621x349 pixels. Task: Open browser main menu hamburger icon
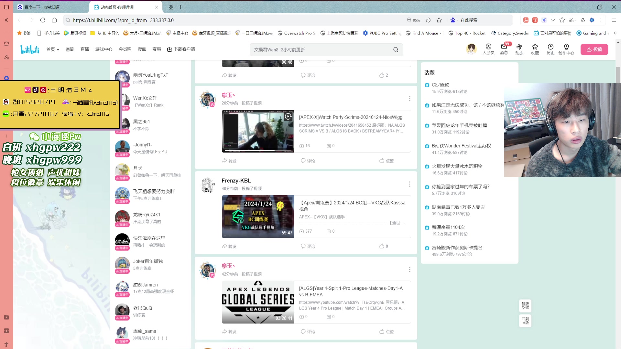pyautogui.click(x=614, y=20)
